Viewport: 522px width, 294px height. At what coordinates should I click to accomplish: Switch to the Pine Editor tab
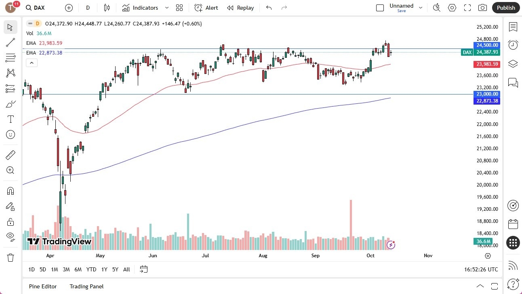pyautogui.click(x=42, y=286)
